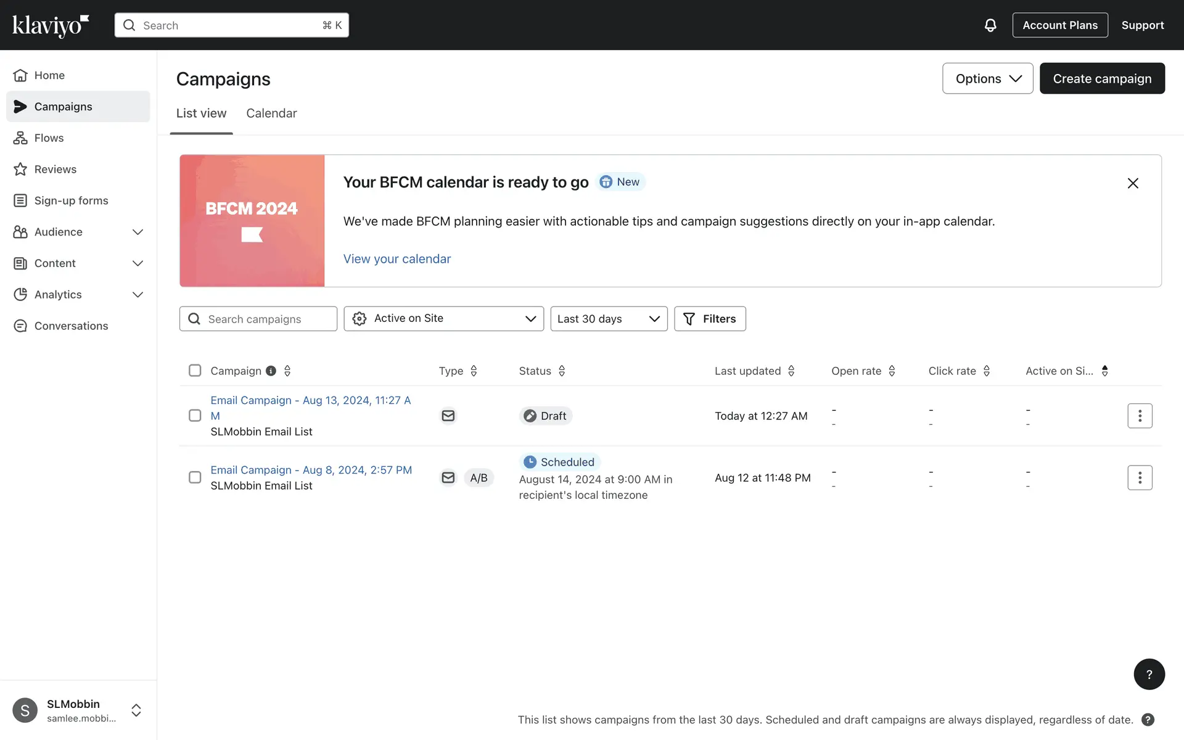This screenshot has height=740, width=1184.
Task: Open Sign-up forms in sidebar
Action: coord(71,200)
